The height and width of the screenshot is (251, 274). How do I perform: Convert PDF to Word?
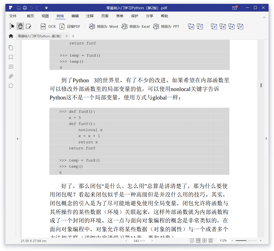click(x=103, y=26)
